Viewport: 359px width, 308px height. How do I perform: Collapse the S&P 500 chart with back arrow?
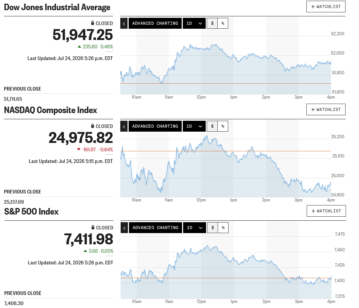[x=124, y=228]
